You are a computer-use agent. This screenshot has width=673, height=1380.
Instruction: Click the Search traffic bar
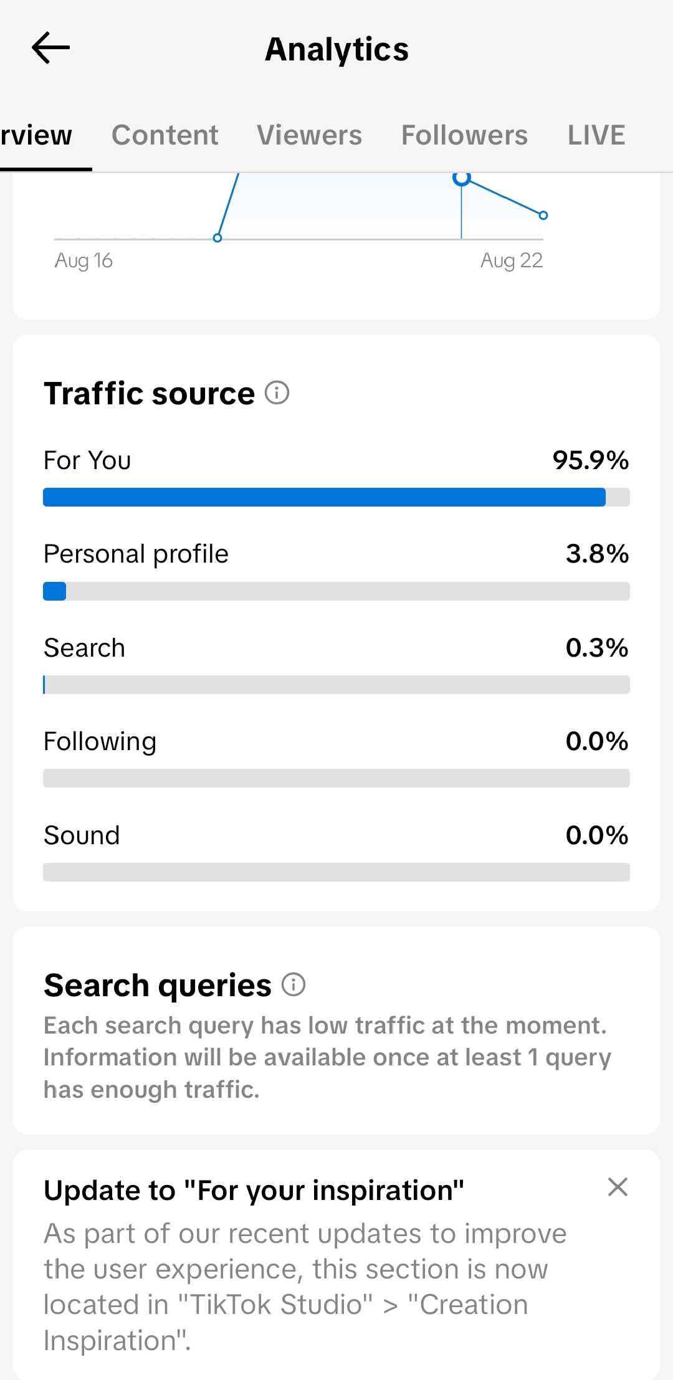(336, 685)
